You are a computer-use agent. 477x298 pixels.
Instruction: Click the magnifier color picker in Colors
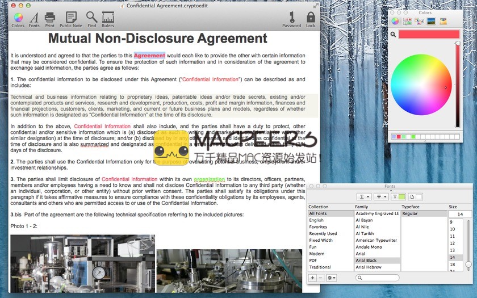tap(393, 35)
